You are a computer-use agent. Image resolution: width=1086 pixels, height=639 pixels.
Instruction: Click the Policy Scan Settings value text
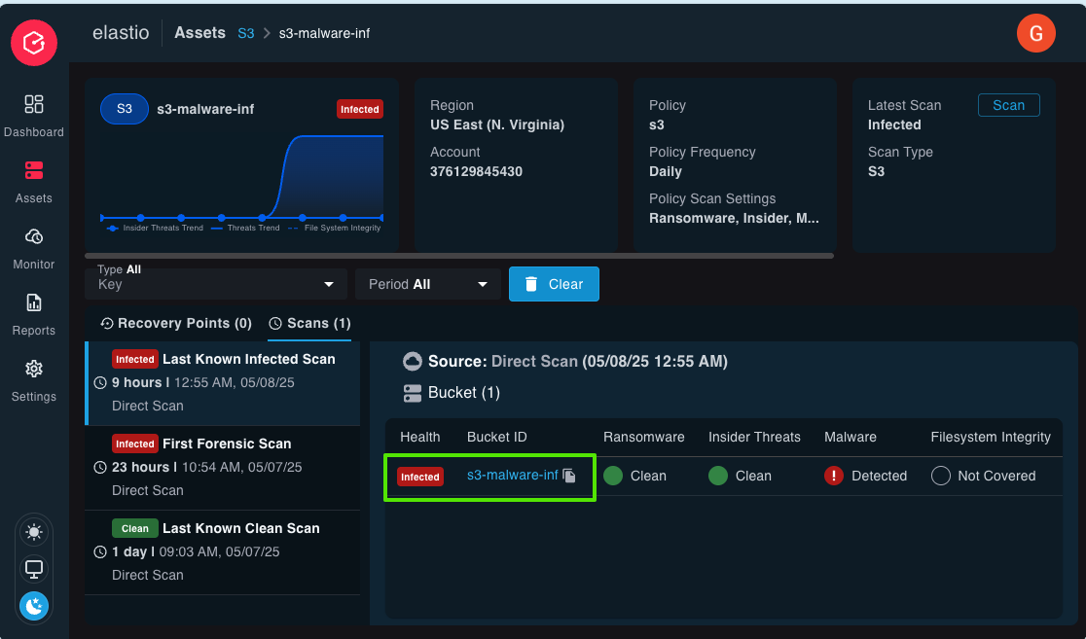point(734,218)
